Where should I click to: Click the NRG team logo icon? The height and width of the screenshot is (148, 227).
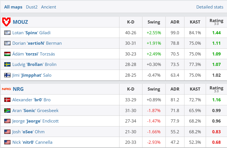tap(7, 89)
